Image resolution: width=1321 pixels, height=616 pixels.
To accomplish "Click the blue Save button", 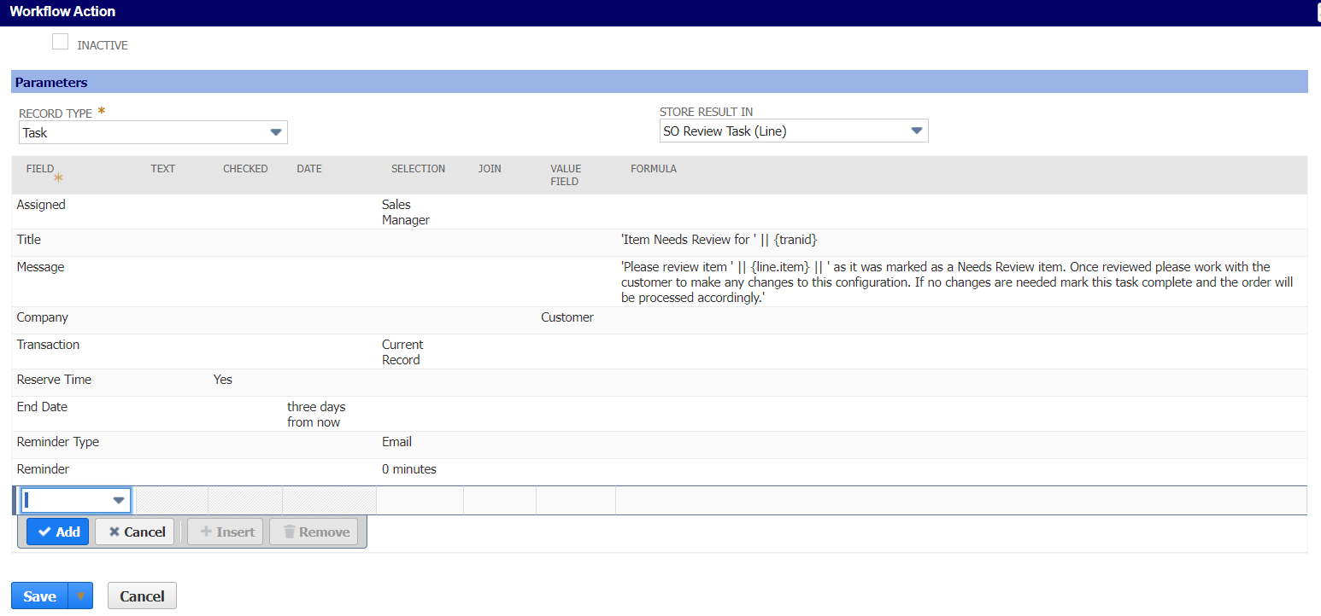I will pos(39,596).
